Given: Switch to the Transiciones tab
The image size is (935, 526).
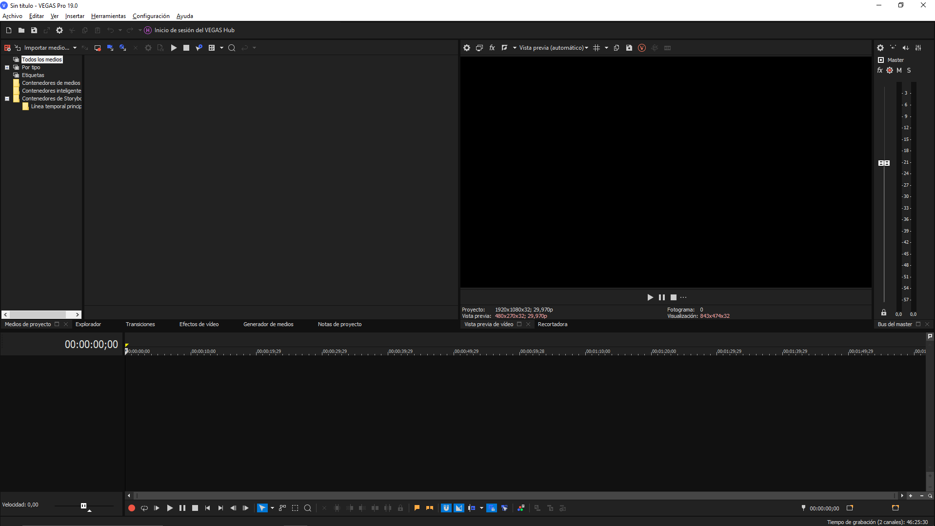Looking at the screenshot, I should (140, 324).
